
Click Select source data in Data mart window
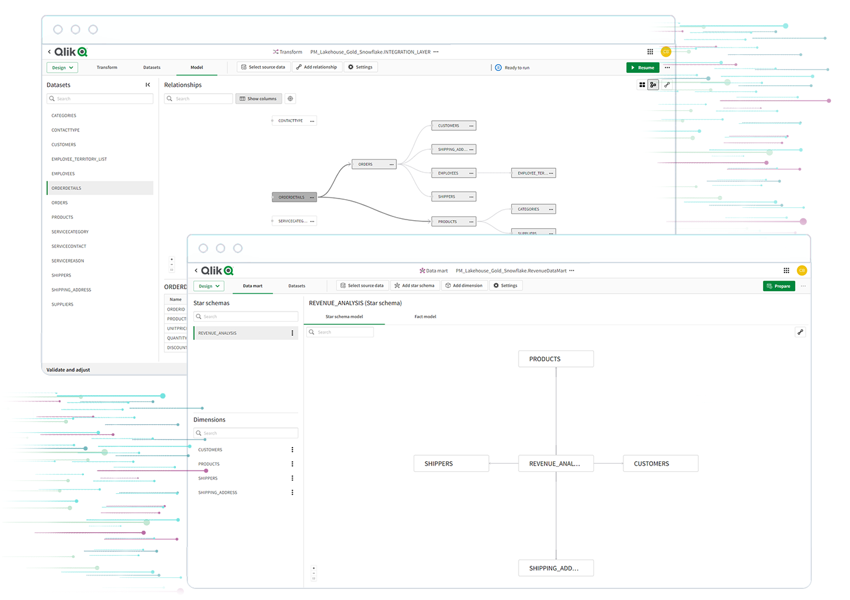(x=362, y=286)
